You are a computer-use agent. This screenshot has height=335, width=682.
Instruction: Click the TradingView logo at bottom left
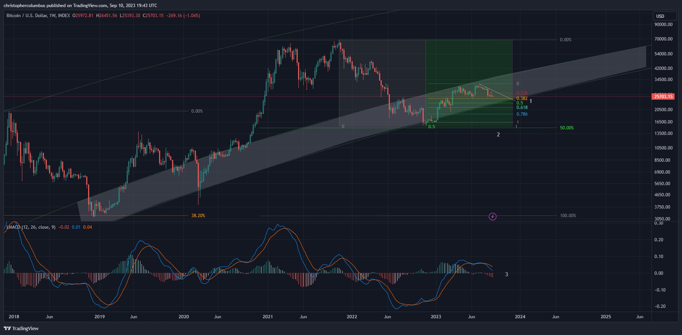pyautogui.click(x=21, y=328)
